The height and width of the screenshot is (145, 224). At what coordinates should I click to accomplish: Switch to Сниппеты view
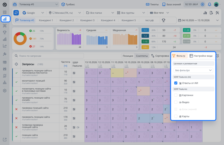point(142,56)
